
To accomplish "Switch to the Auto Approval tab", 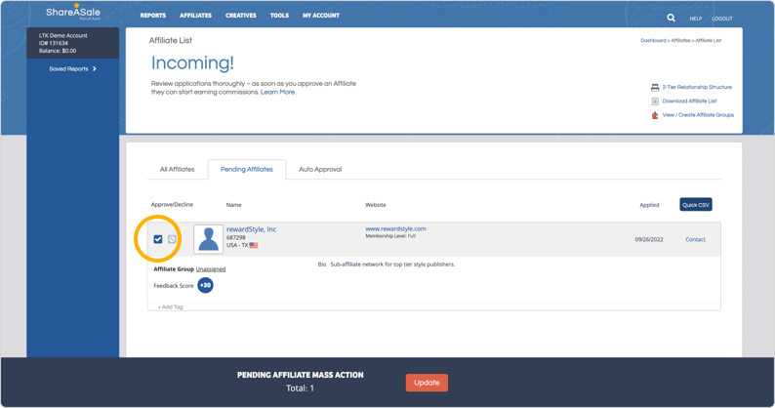I will click(x=320, y=169).
